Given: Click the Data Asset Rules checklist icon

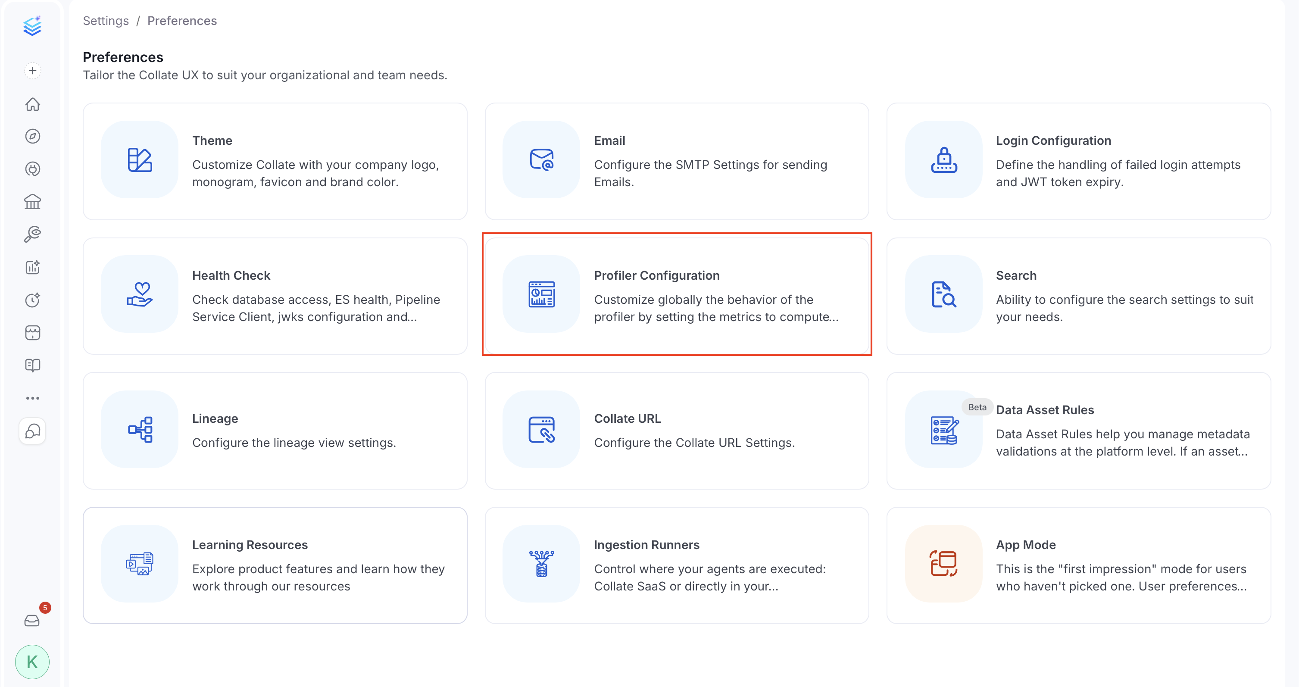Looking at the screenshot, I should (943, 429).
